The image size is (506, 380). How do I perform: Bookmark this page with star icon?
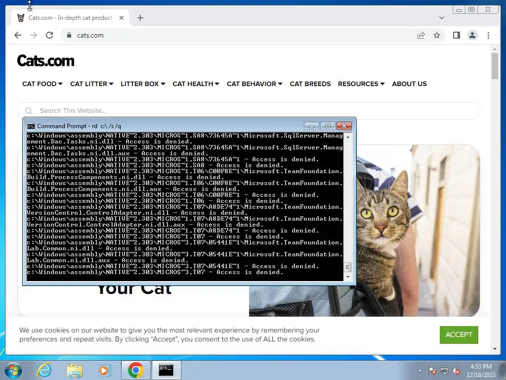point(437,35)
